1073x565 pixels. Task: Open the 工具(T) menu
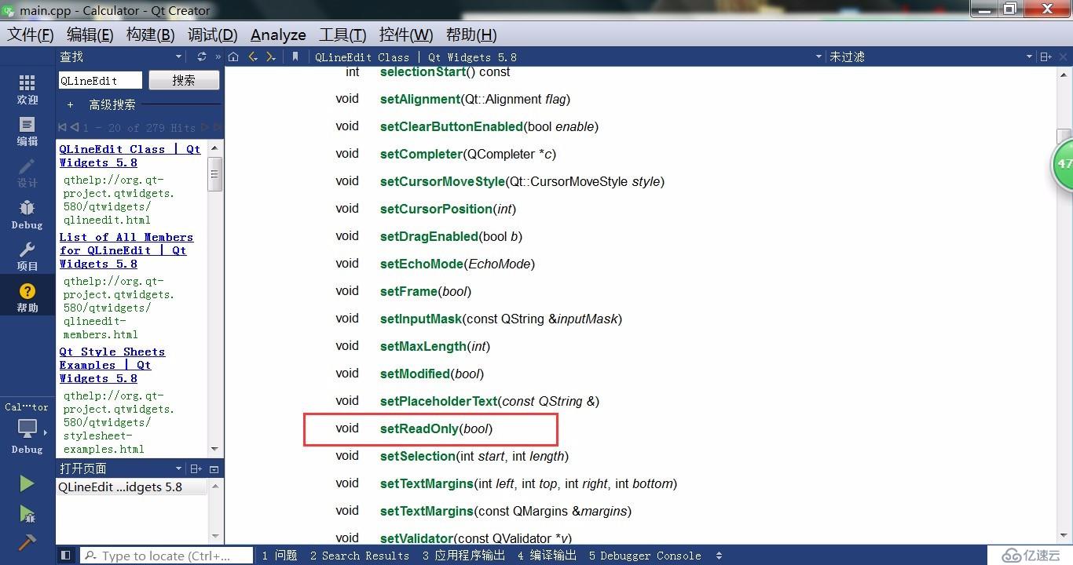(342, 35)
